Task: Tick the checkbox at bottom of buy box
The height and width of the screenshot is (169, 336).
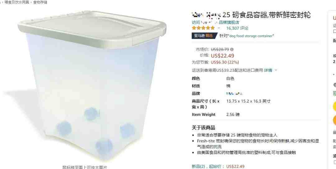Action: 335,162
